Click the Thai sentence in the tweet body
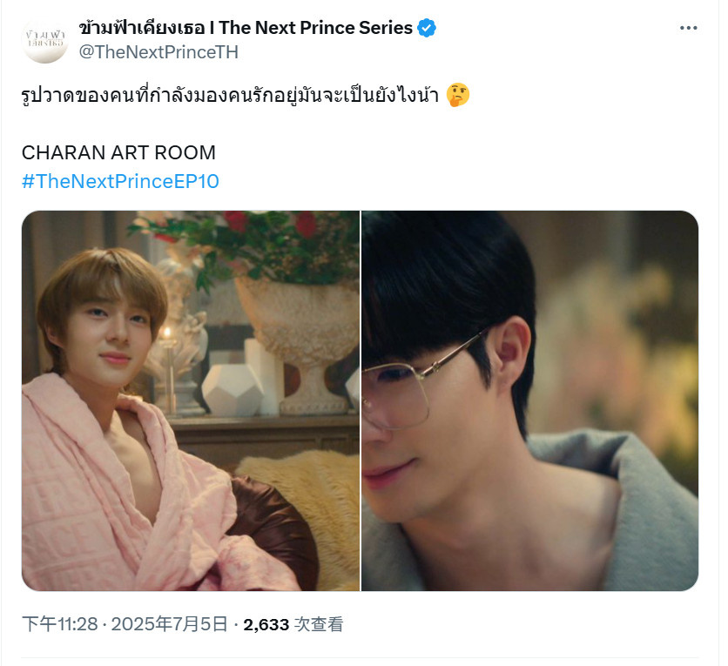This screenshot has height=666, width=728. point(230,95)
